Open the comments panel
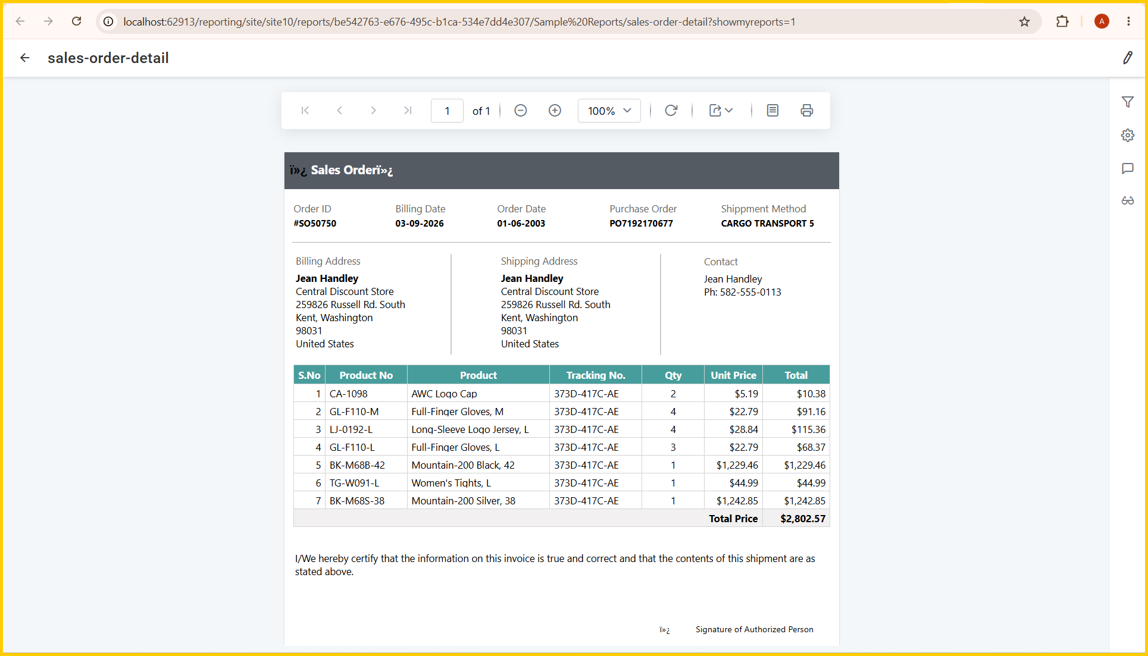The height and width of the screenshot is (656, 1148). [x=1127, y=169]
